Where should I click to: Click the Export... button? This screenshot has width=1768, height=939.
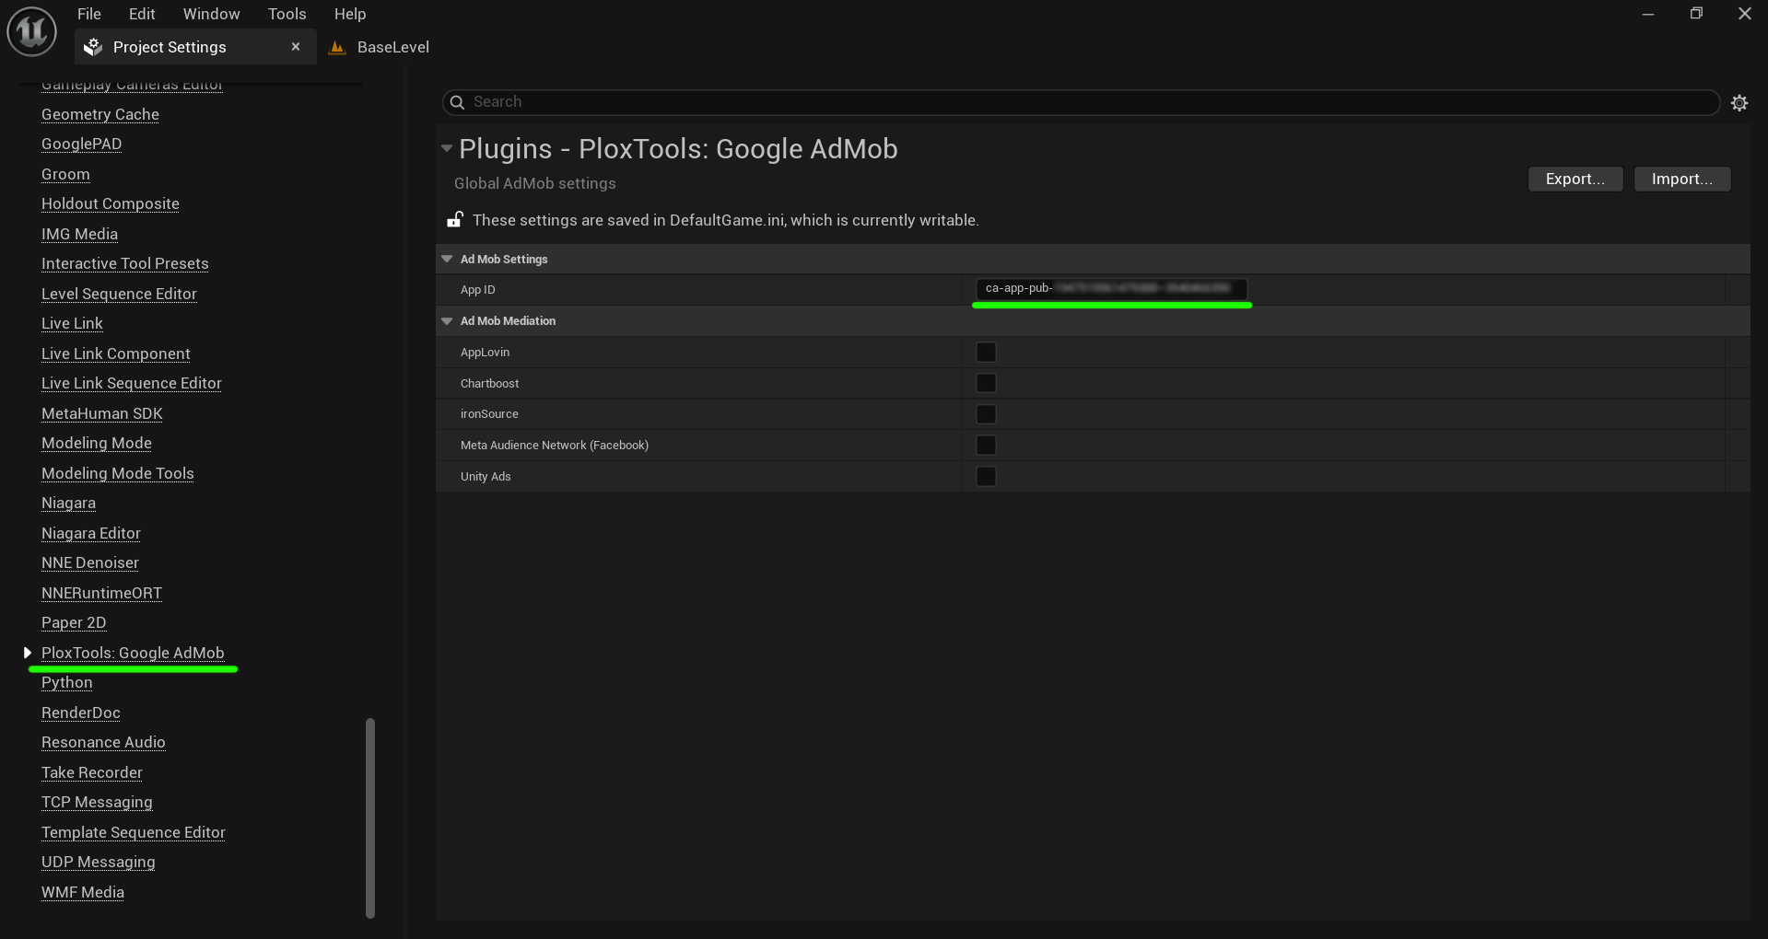pos(1575,179)
